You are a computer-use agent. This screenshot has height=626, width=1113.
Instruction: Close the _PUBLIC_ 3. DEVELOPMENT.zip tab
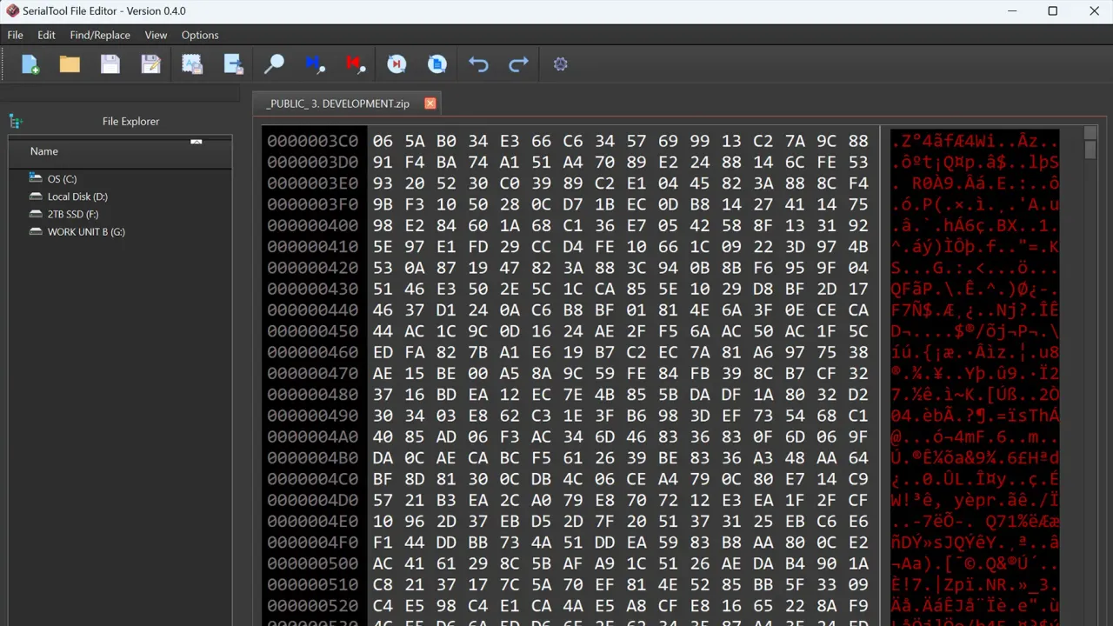[430, 103]
